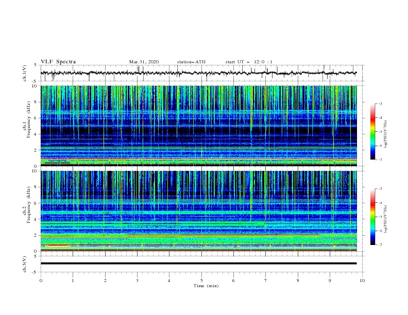Click the date 'Mar.31, 2020'
This screenshot has height=315, width=408.
[x=144, y=62]
